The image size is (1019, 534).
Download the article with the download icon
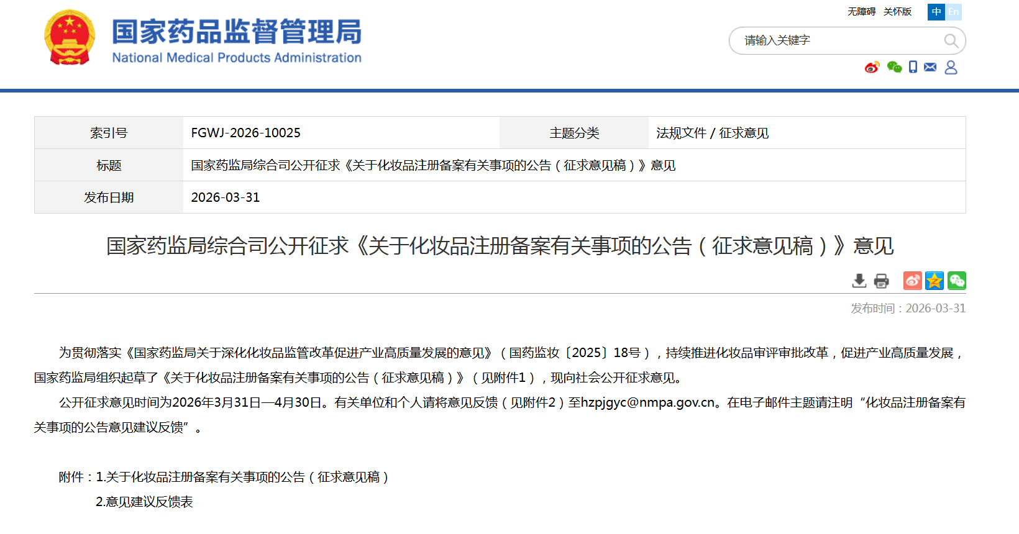click(859, 281)
